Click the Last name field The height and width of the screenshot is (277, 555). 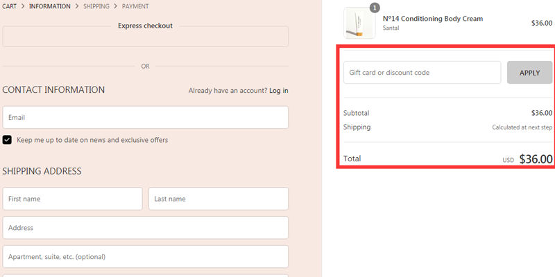click(219, 199)
